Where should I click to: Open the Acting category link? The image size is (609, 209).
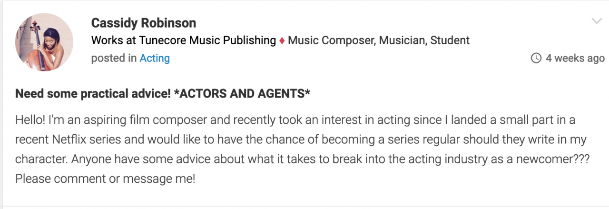click(x=155, y=58)
